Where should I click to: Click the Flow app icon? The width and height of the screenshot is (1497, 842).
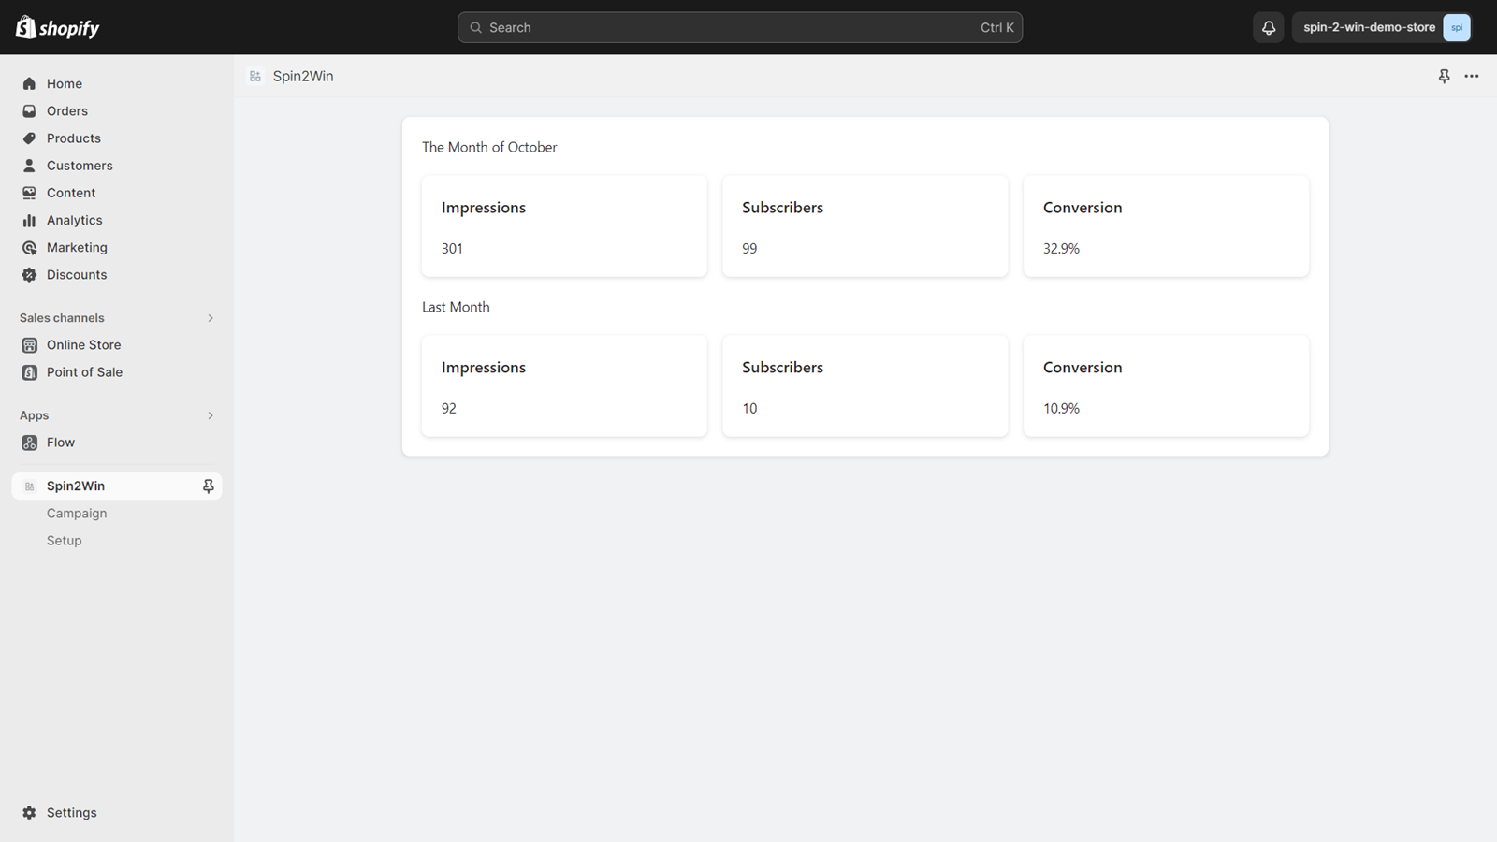pyautogui.click(x=29, y=442)
